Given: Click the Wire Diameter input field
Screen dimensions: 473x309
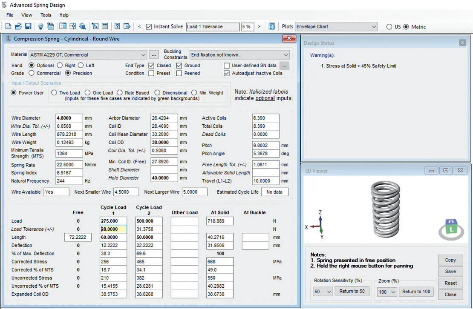Looking at the screenshot, I should pyautogui.click(x=69, y=118).
